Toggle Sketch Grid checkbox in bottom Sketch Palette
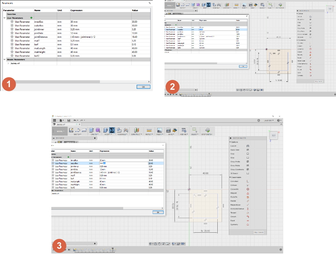 click(x=247, y=150)
